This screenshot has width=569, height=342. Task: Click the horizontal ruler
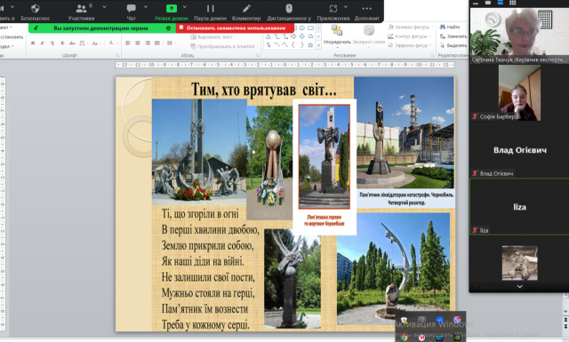pyautogui.click(x=284, y=65)
